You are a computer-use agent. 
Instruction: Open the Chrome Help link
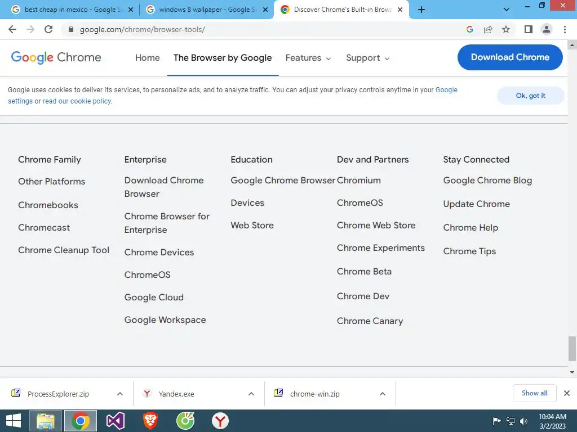point(471,228)
